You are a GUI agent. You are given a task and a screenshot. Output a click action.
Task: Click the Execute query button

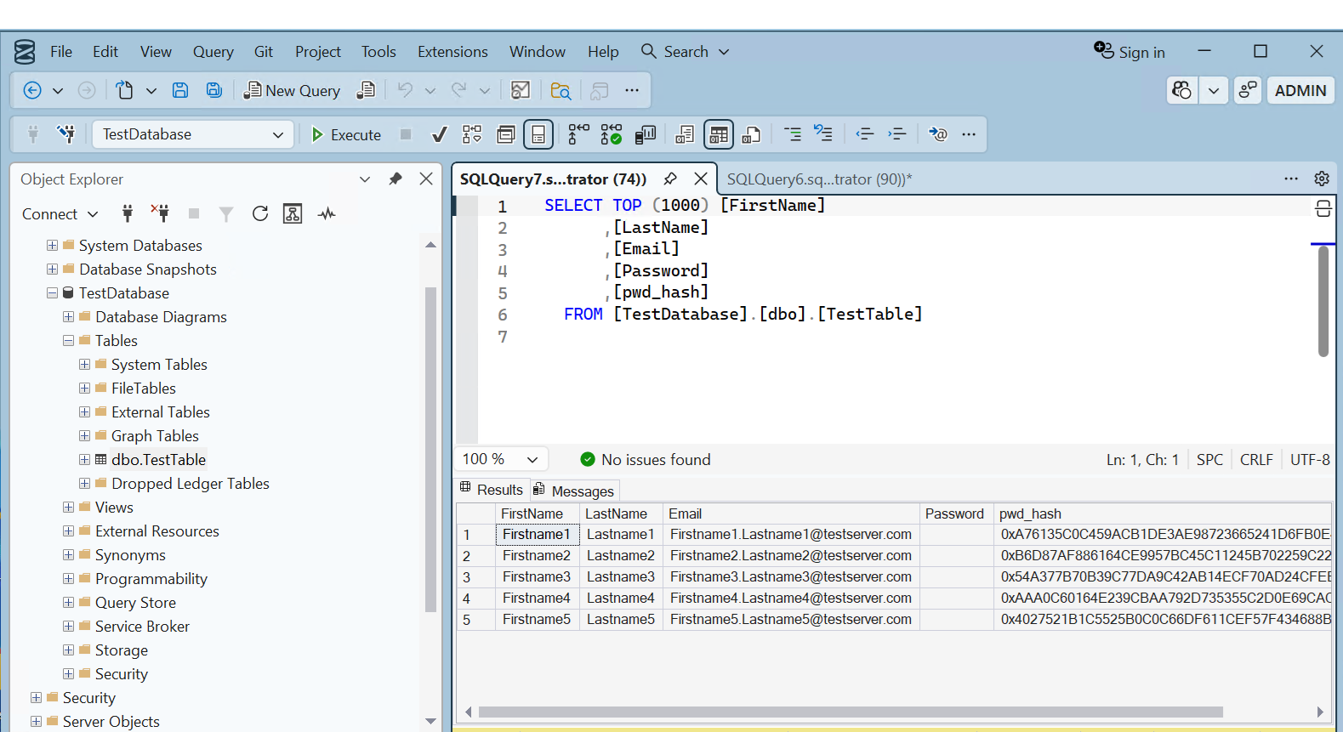click(346, 134)
